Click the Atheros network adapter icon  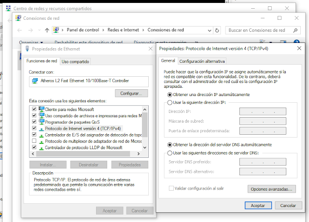(35, 81)
